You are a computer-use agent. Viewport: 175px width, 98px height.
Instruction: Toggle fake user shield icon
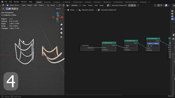129,5
